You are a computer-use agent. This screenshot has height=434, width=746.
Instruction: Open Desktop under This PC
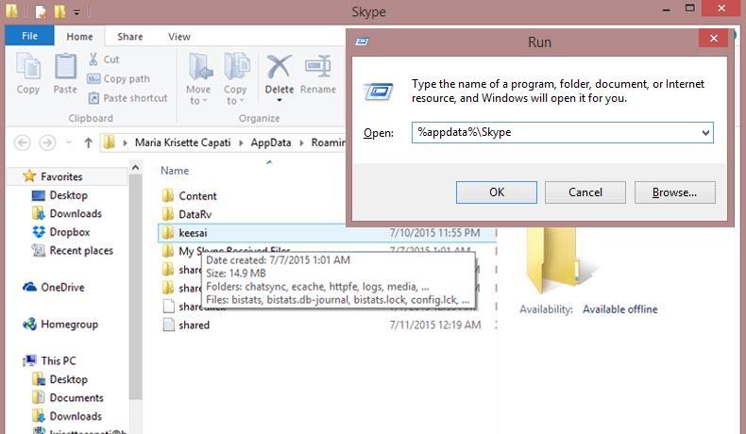(68, 379)
